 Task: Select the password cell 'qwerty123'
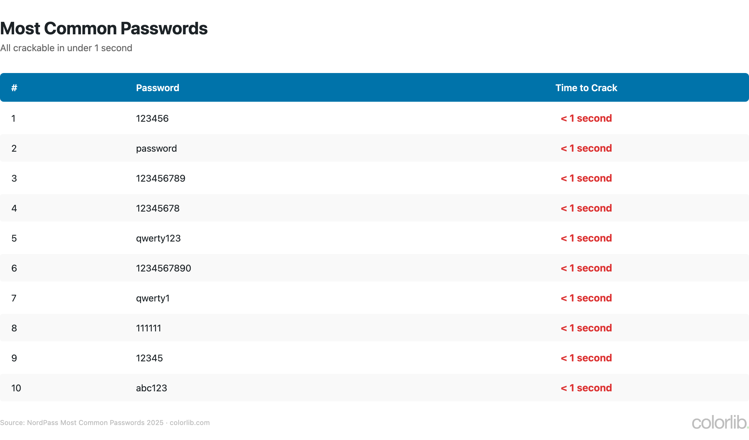point(159,238)
